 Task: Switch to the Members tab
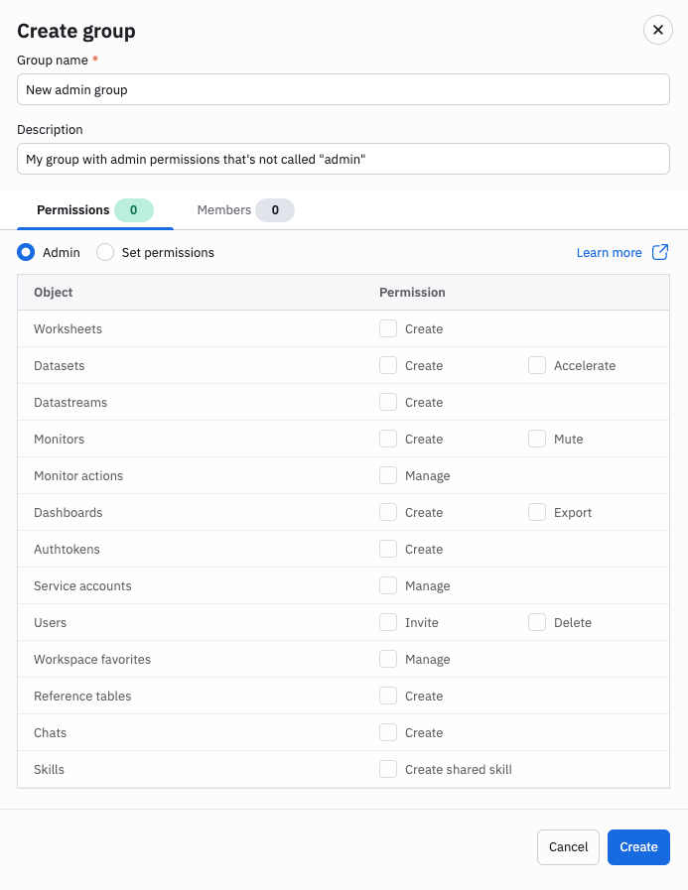[245, 210]
